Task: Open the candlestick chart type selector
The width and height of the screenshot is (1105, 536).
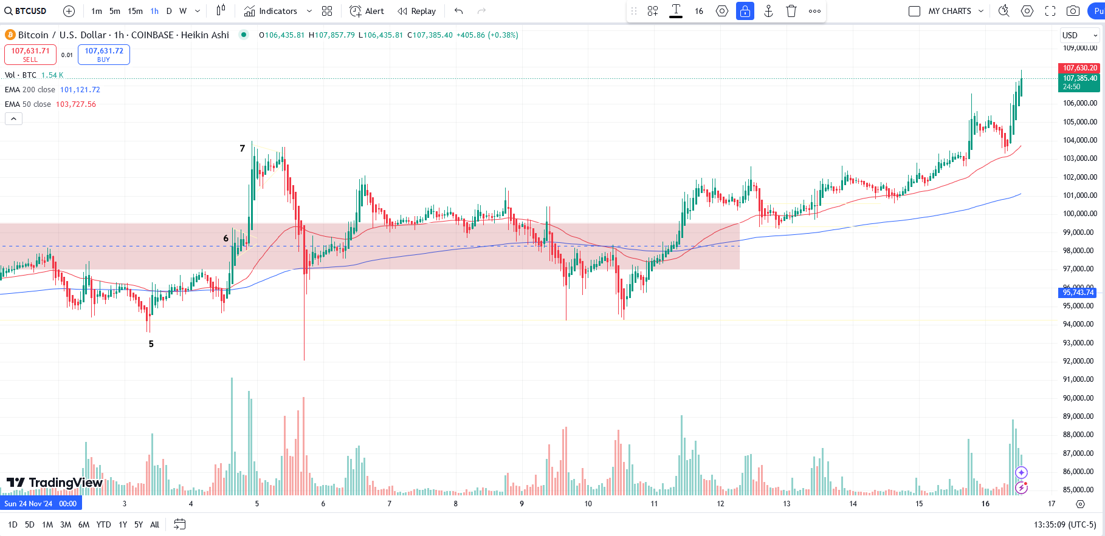Action: 221,11
